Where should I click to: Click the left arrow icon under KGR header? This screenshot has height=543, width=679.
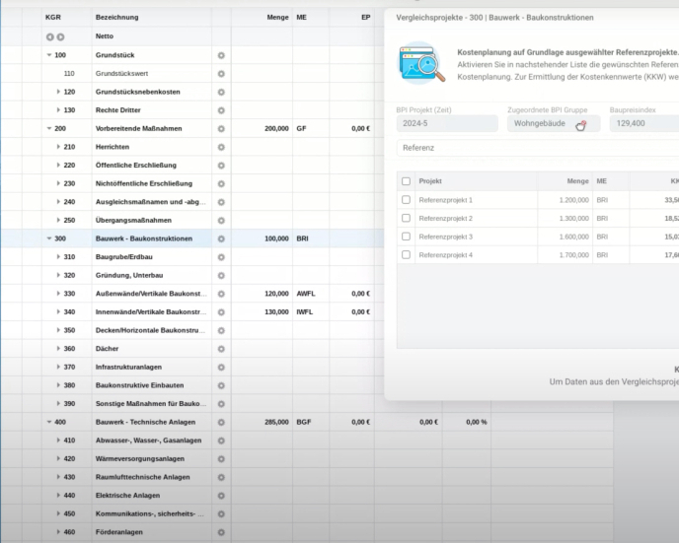pos(50,36)
